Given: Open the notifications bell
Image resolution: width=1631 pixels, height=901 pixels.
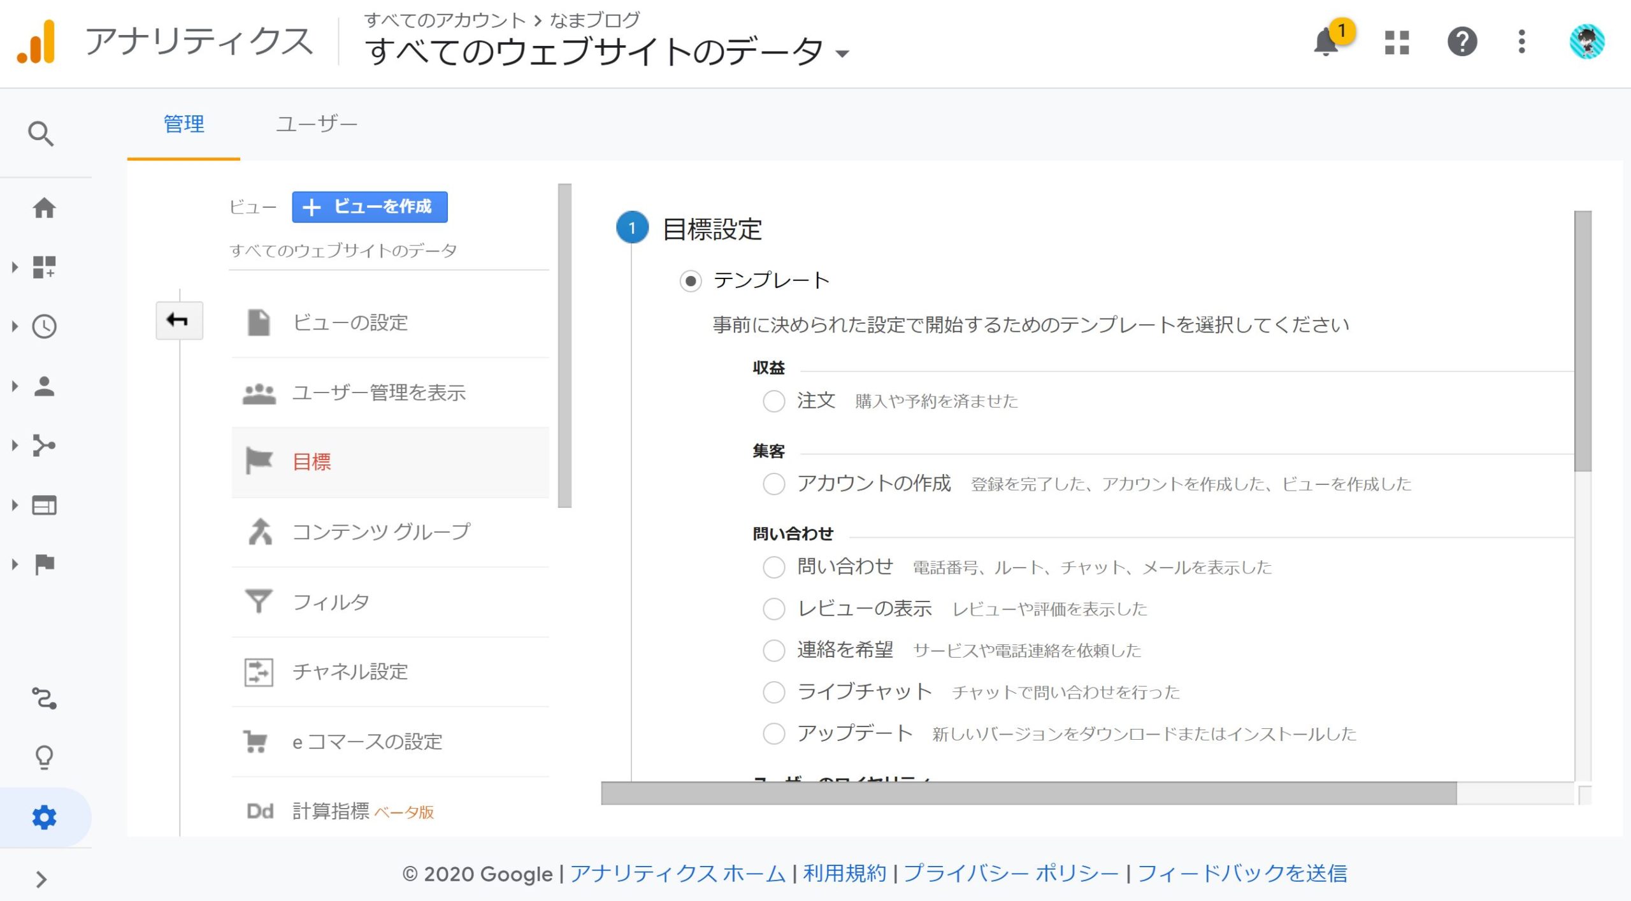Looking at the screenshot, I should point(1326,42).
